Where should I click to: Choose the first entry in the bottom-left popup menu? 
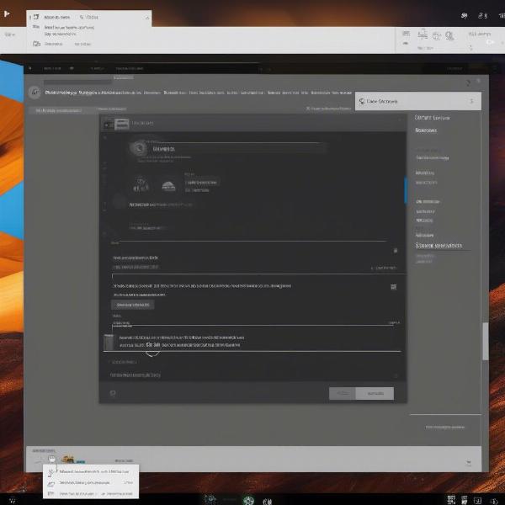[x=91, y=471]
